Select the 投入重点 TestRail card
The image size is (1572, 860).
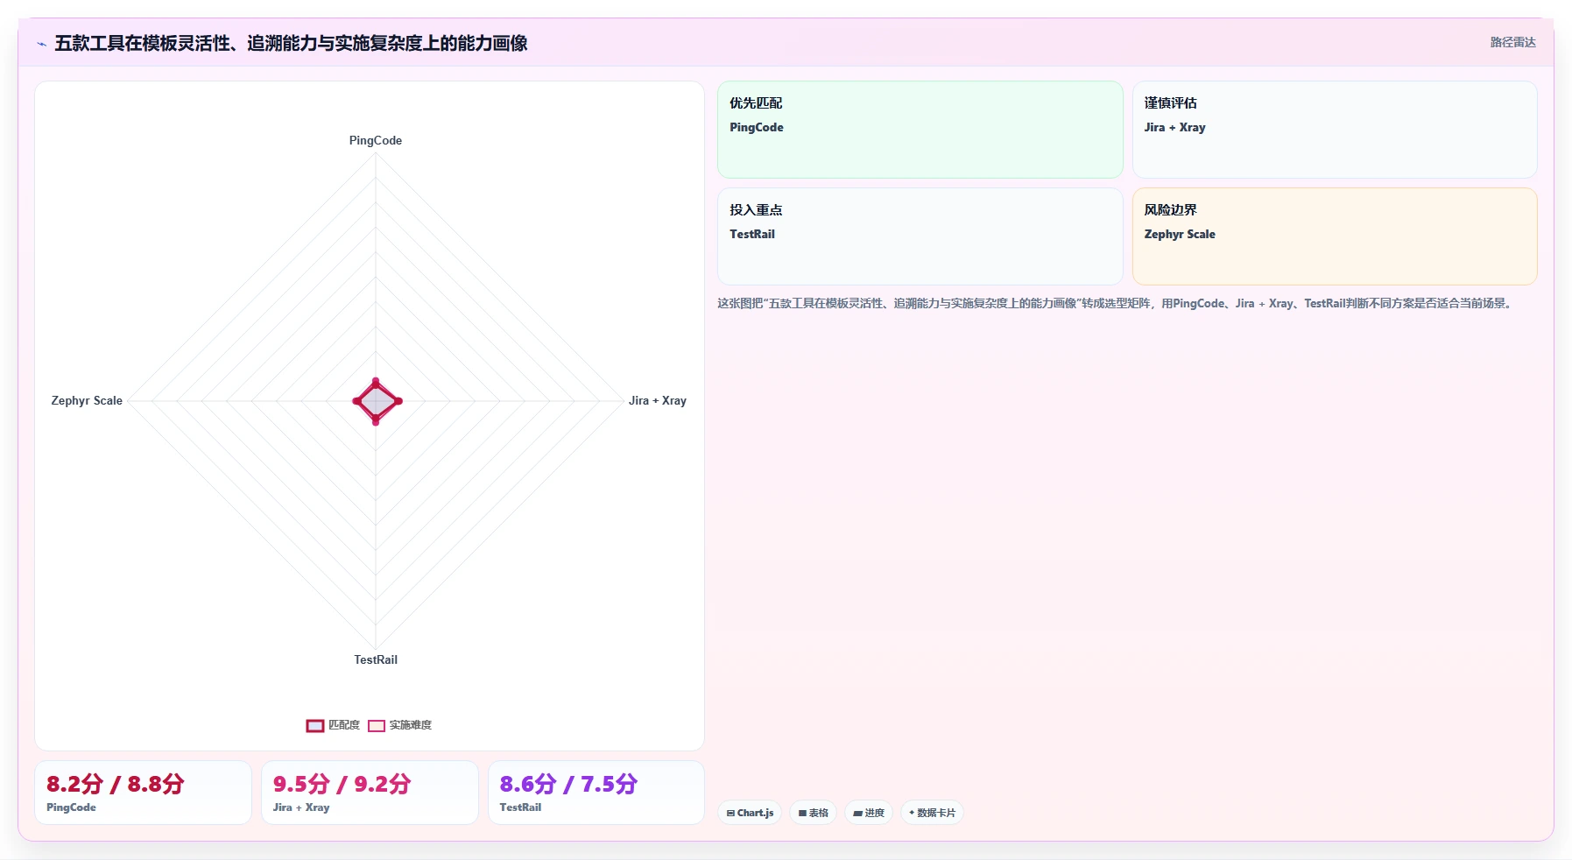[920, 236]
